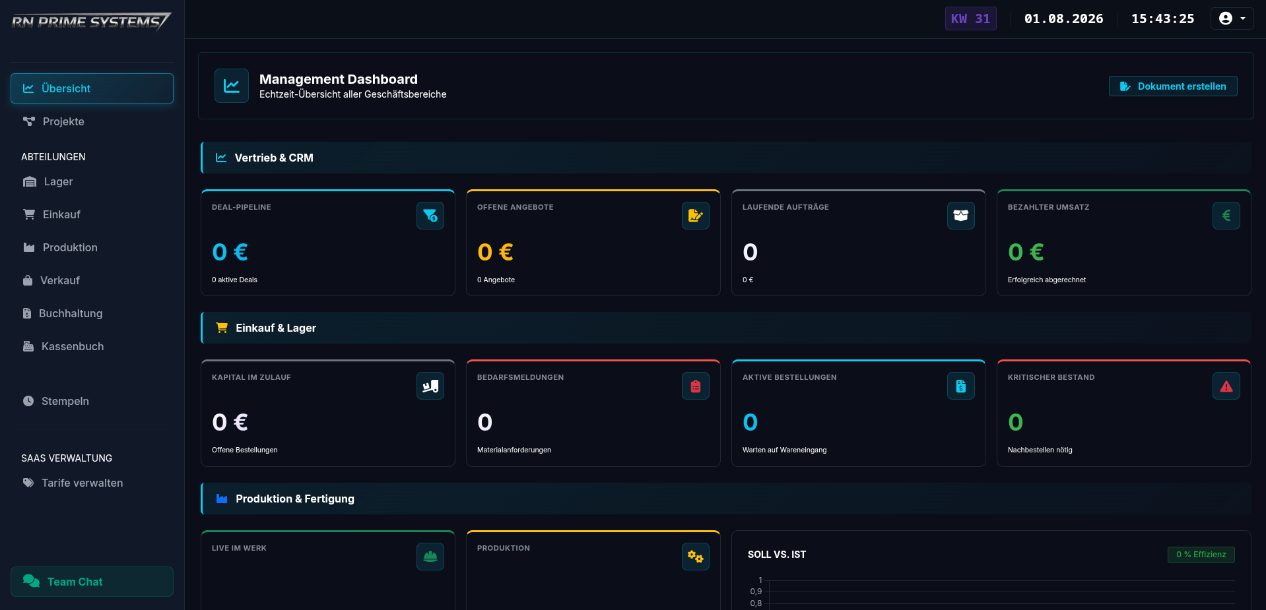Click the "Erfolgreich abgerechnet" text
This screenshot has width=1266, height=610.
pos(1046,280)
